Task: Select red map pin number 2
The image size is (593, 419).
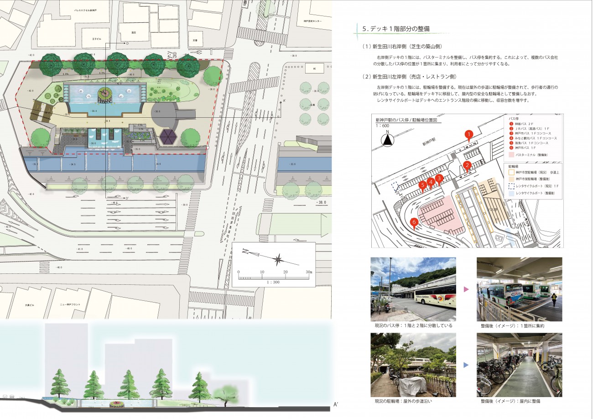Action: [x=467, y=165]
